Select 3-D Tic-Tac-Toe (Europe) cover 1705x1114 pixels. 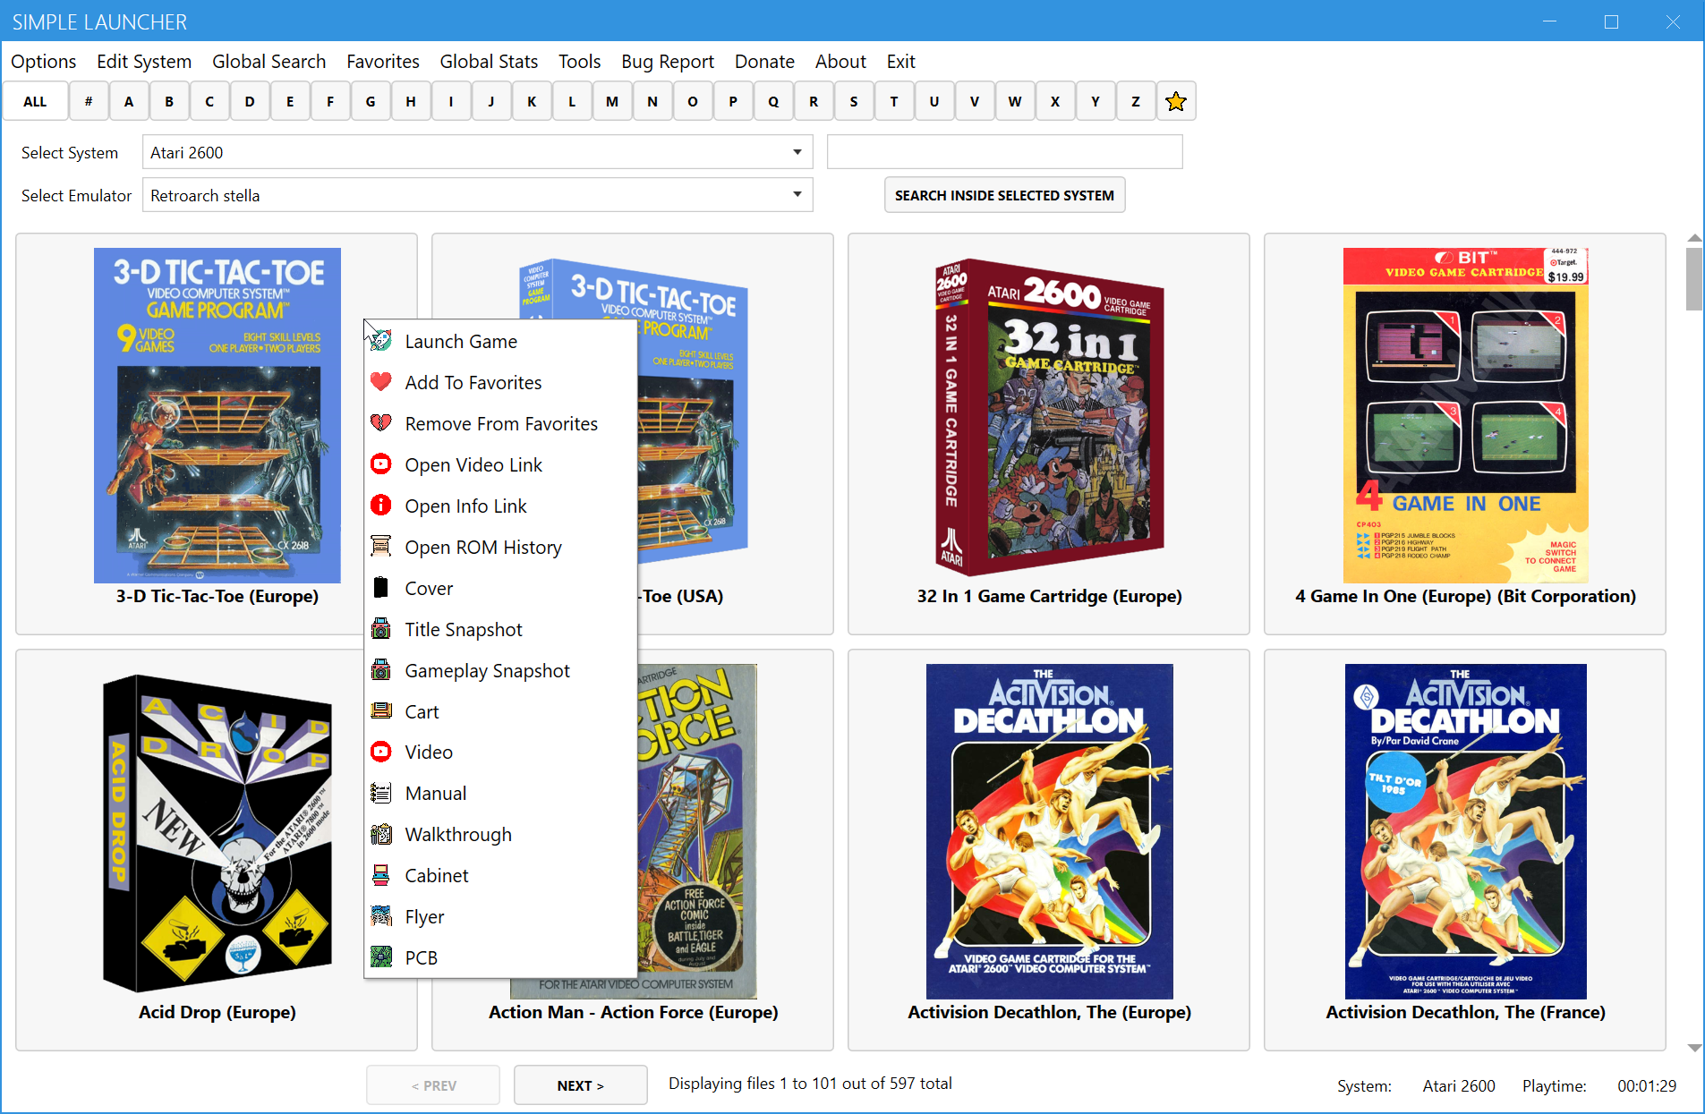[x=217, y=415]
